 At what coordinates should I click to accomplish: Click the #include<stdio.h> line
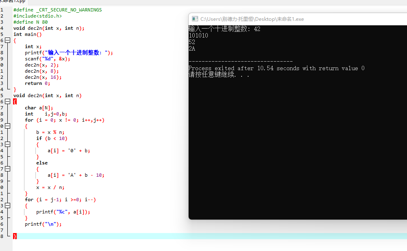click(x=37, y=16)
